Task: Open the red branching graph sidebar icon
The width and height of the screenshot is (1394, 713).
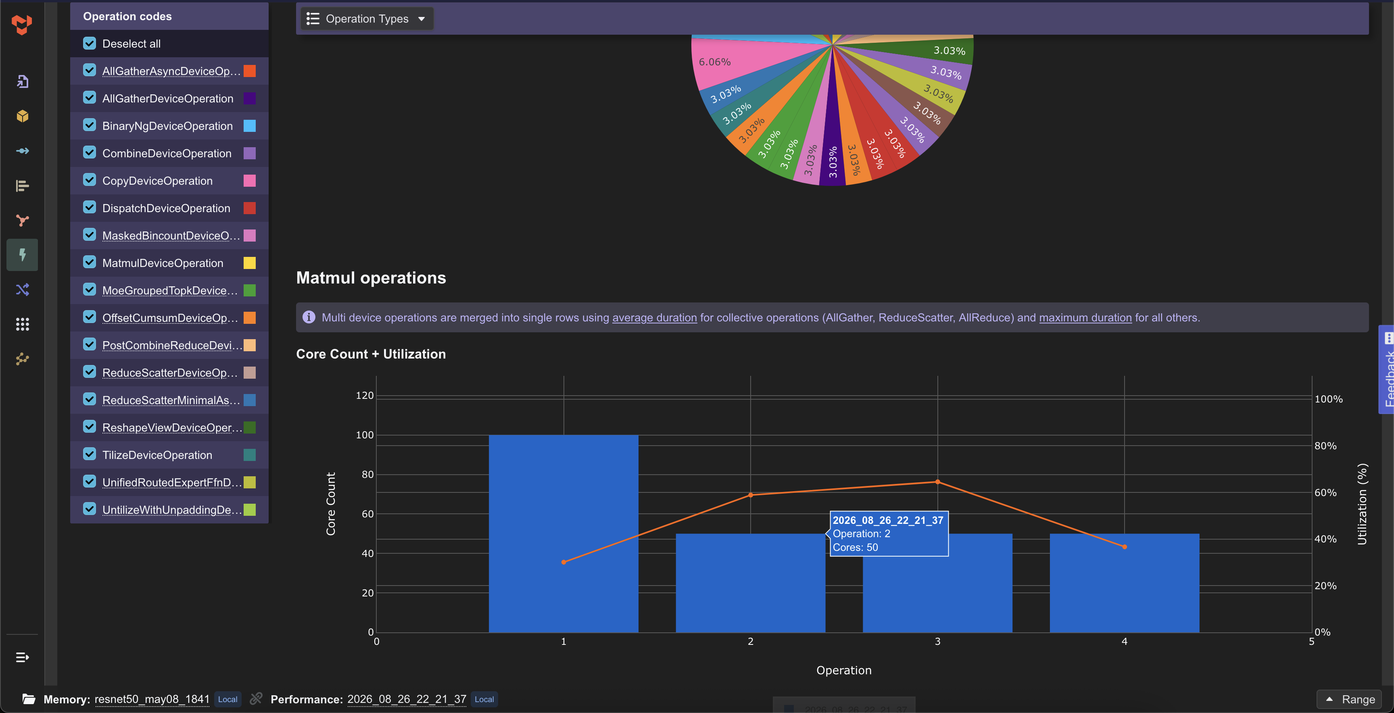Action: point(22,220)
